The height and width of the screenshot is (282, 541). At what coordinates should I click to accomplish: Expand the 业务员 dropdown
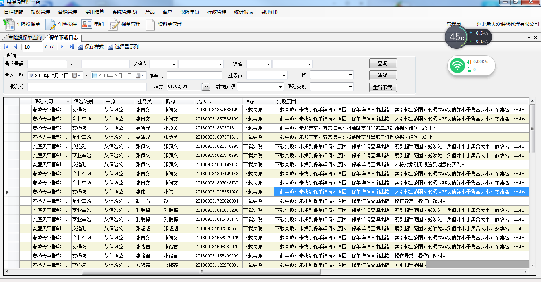[x=284, y=75]
